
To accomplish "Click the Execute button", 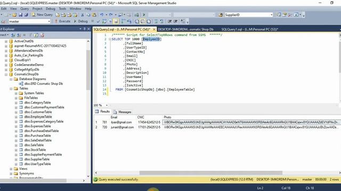I will pyautogui.click(x=62, y=21).
